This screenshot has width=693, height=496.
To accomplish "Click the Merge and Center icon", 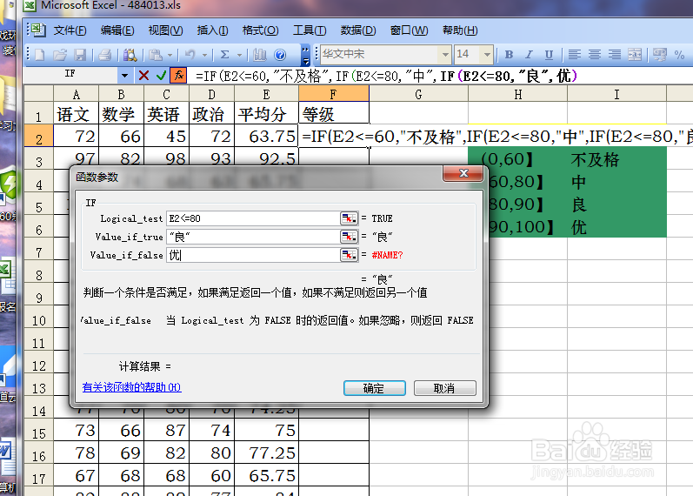I will [635, 55].
